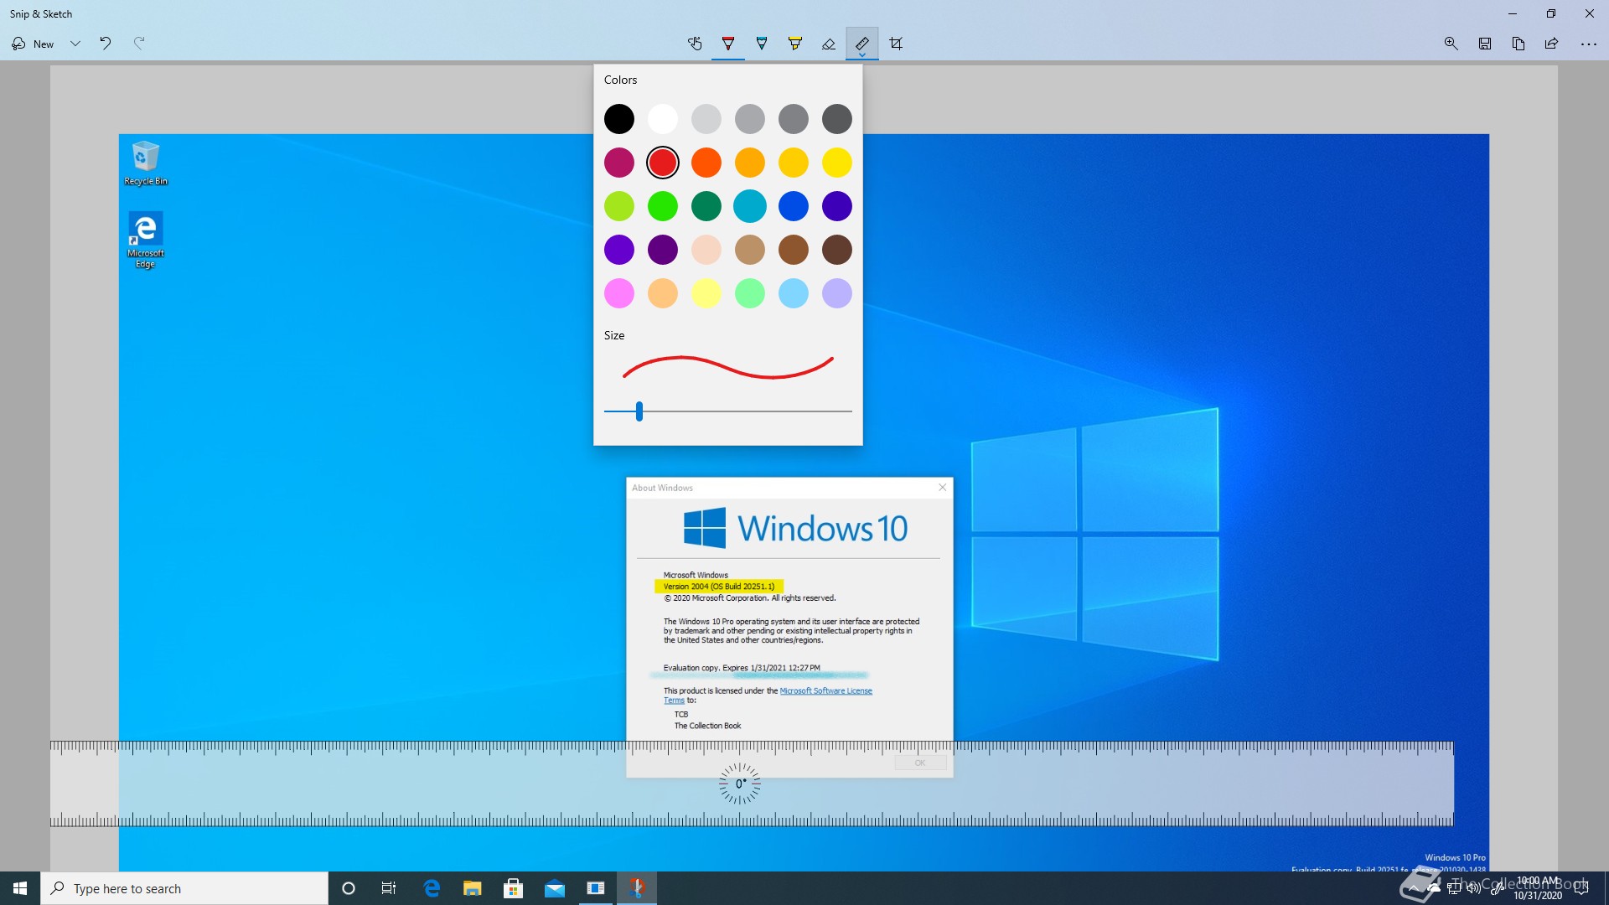
Task: Pick the orange-red color swatch
Action: (x=706, y=163)
